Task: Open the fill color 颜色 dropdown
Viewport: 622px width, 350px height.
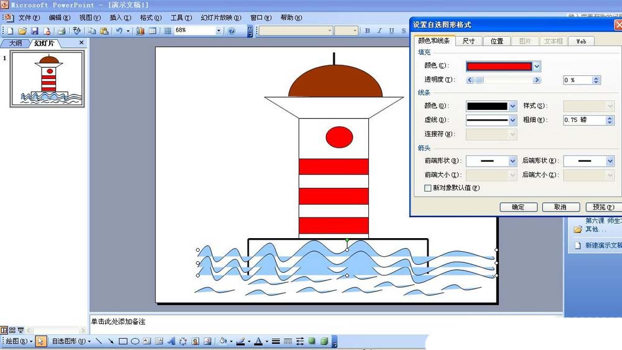Action: (537, 66)
